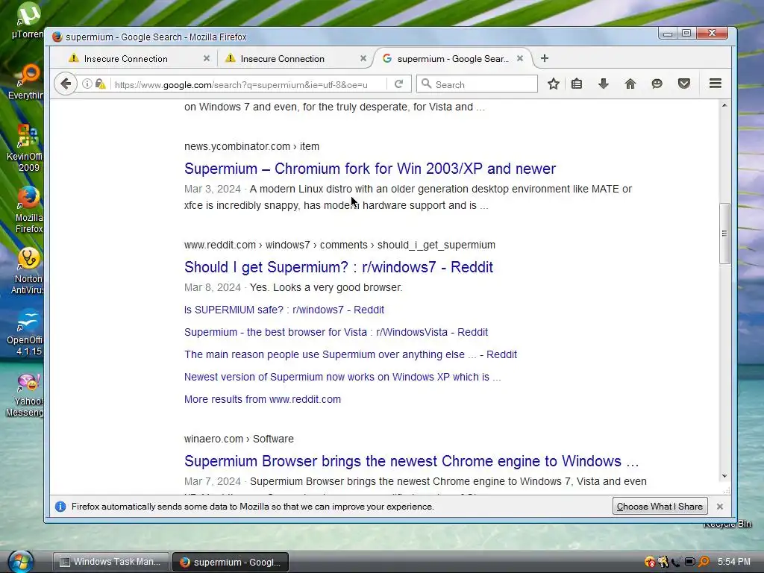The image size is (764, 573).
Task: Open the Downloads arrow icon
Action: tap(603, 84)
